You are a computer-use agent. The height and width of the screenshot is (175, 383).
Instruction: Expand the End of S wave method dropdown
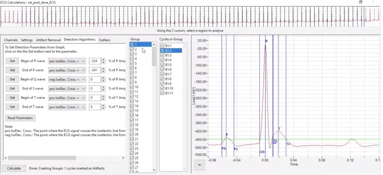tap(68, 89)
